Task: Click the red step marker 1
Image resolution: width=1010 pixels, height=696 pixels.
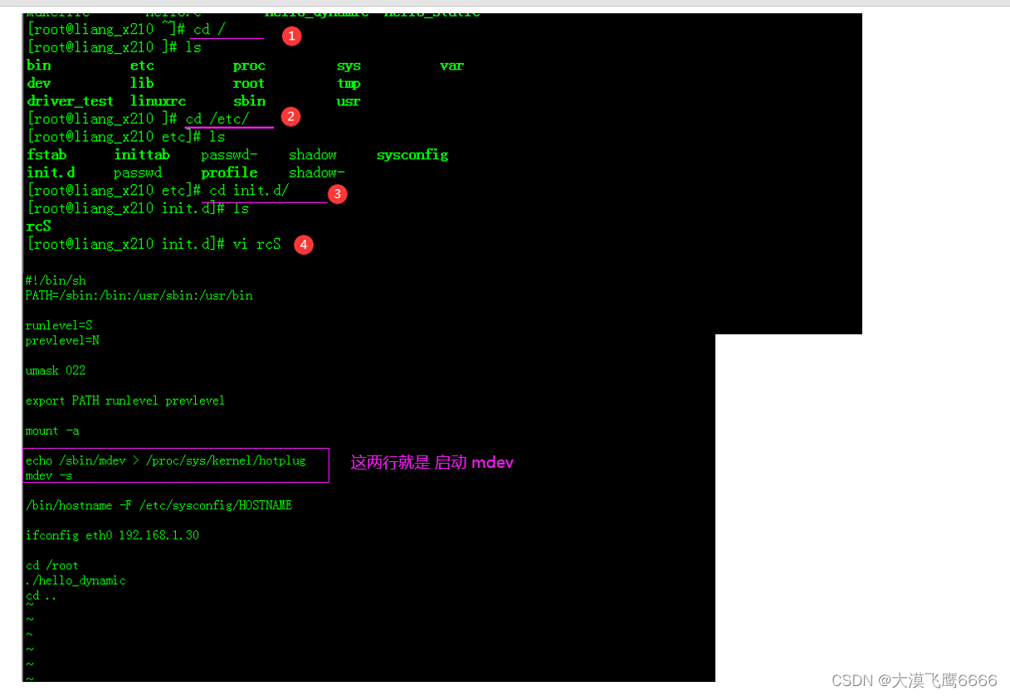Action: click(x=291, y=36)
